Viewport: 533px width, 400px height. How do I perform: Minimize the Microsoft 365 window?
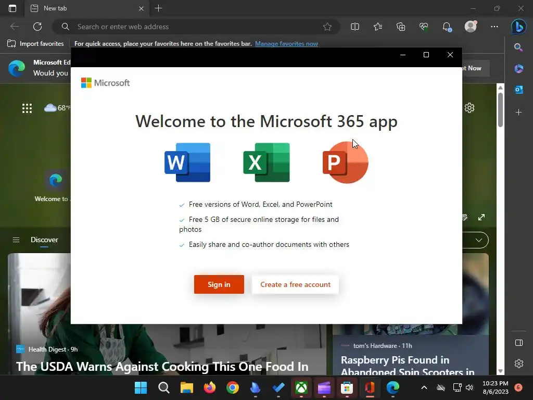[x=403, y=55]
